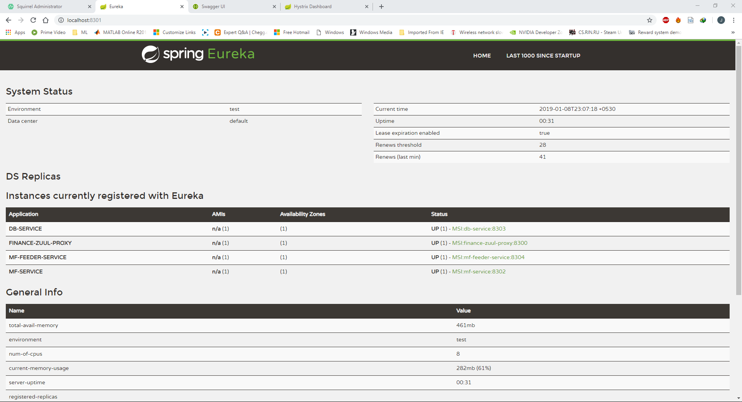Click the scrollbar up arrow
This screenshot has height=402, width=742.
[x=739, y=42]
